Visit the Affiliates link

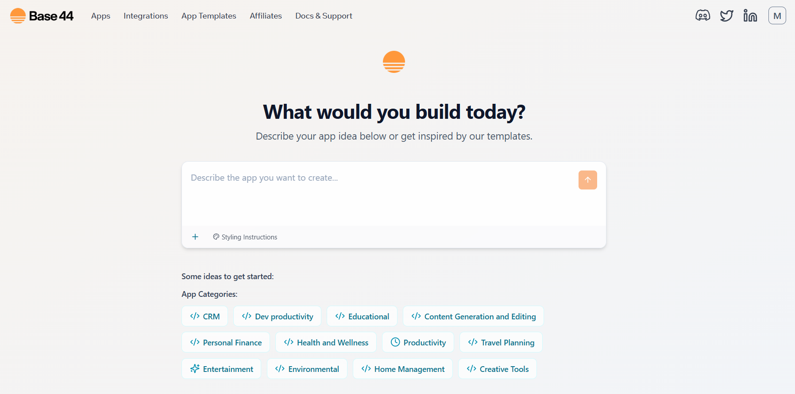266,16
